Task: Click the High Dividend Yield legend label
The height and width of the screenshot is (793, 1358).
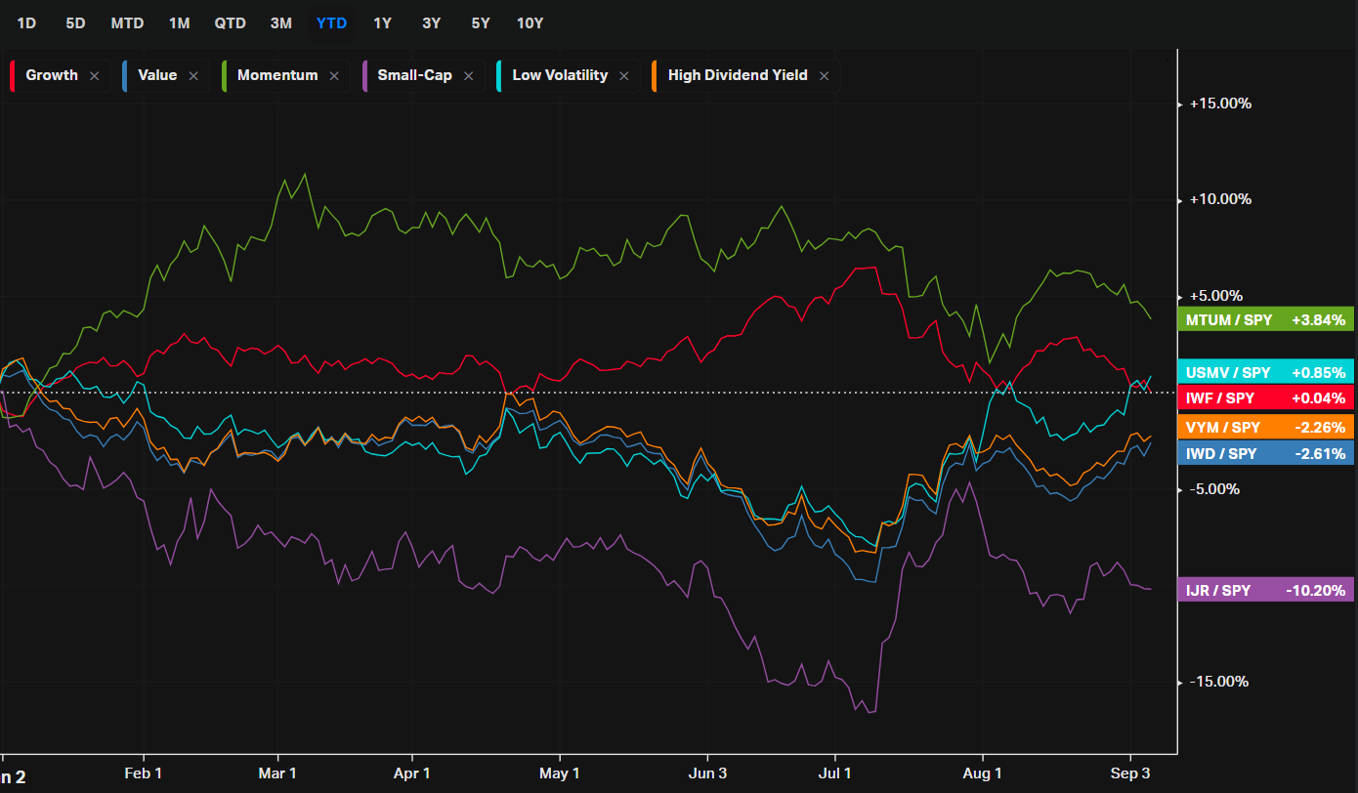Action: pos(738,75)
